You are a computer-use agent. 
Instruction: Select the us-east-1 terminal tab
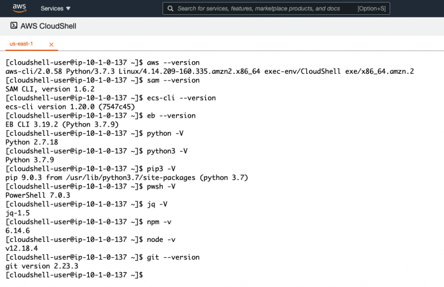click(21, 44)
